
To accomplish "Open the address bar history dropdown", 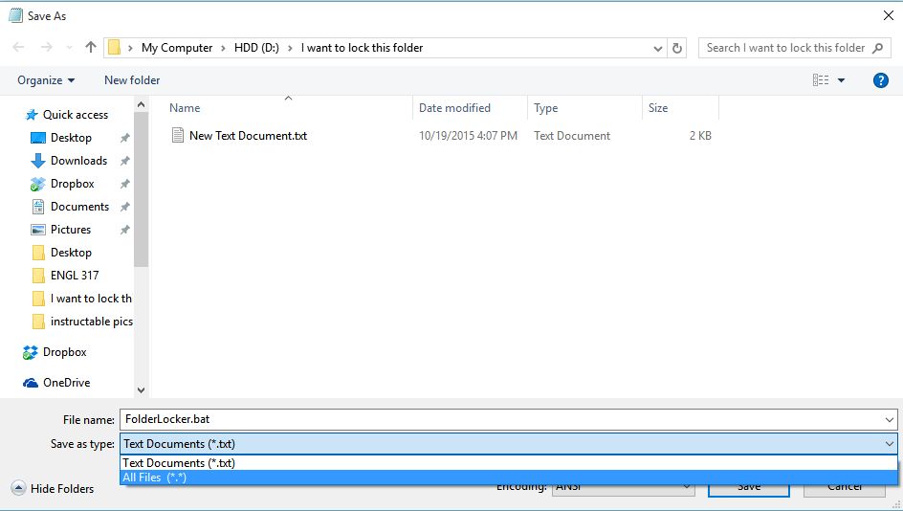I will click(658, 49).
